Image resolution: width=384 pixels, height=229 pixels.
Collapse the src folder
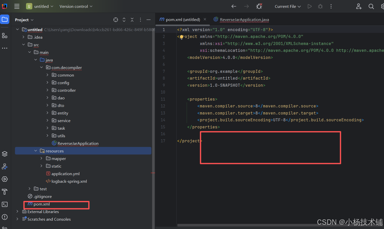tap(23, 45)
